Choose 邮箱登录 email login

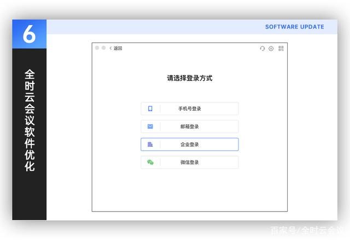[x=190, y=127]
